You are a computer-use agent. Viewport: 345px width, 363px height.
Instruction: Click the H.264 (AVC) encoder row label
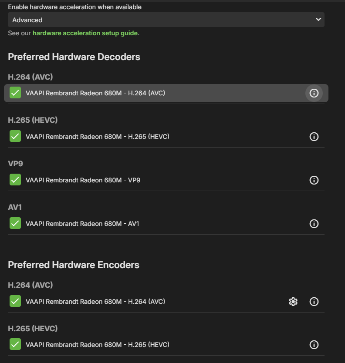pyautogui.click(x=95, y=301)
